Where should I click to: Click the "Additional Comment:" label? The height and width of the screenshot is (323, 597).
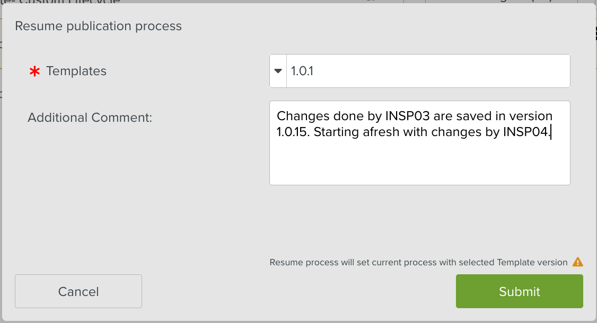[x=90, y=118]
